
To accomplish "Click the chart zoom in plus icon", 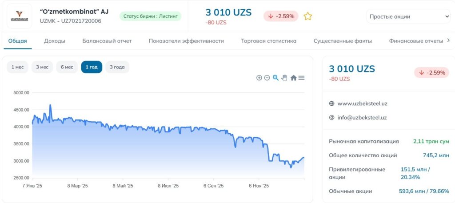I will point(259,78).
